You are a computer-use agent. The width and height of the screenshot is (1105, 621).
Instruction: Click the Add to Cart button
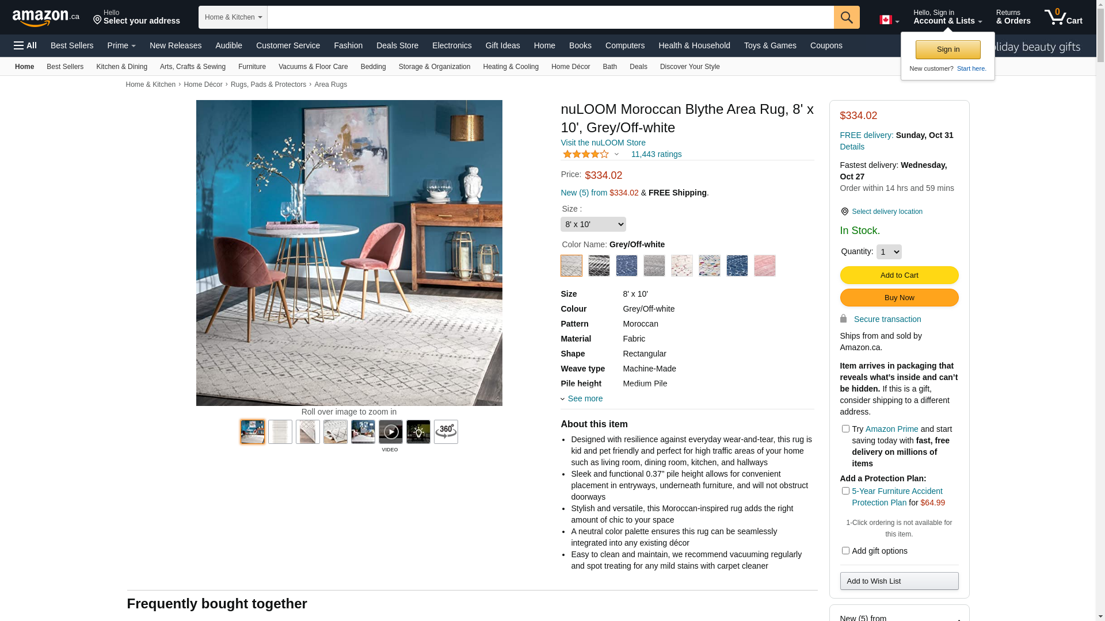899,275
